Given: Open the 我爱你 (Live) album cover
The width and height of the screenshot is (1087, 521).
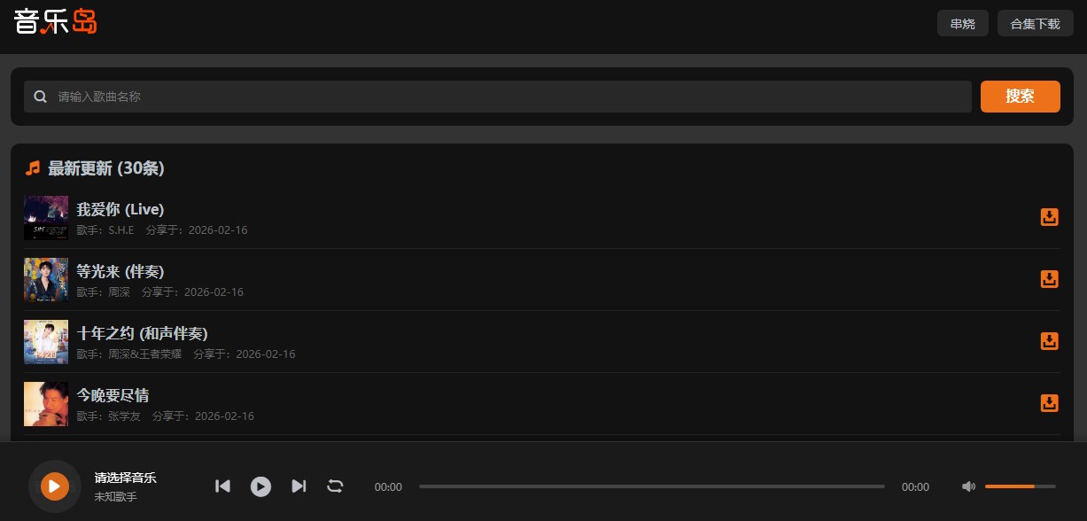Looking at the screenshot, I should pos(46,218).
